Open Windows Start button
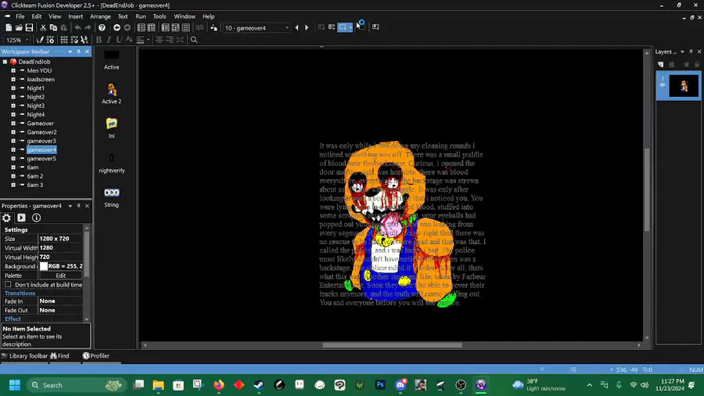This screenshot has width=704, height=396. tap(15, 385)
